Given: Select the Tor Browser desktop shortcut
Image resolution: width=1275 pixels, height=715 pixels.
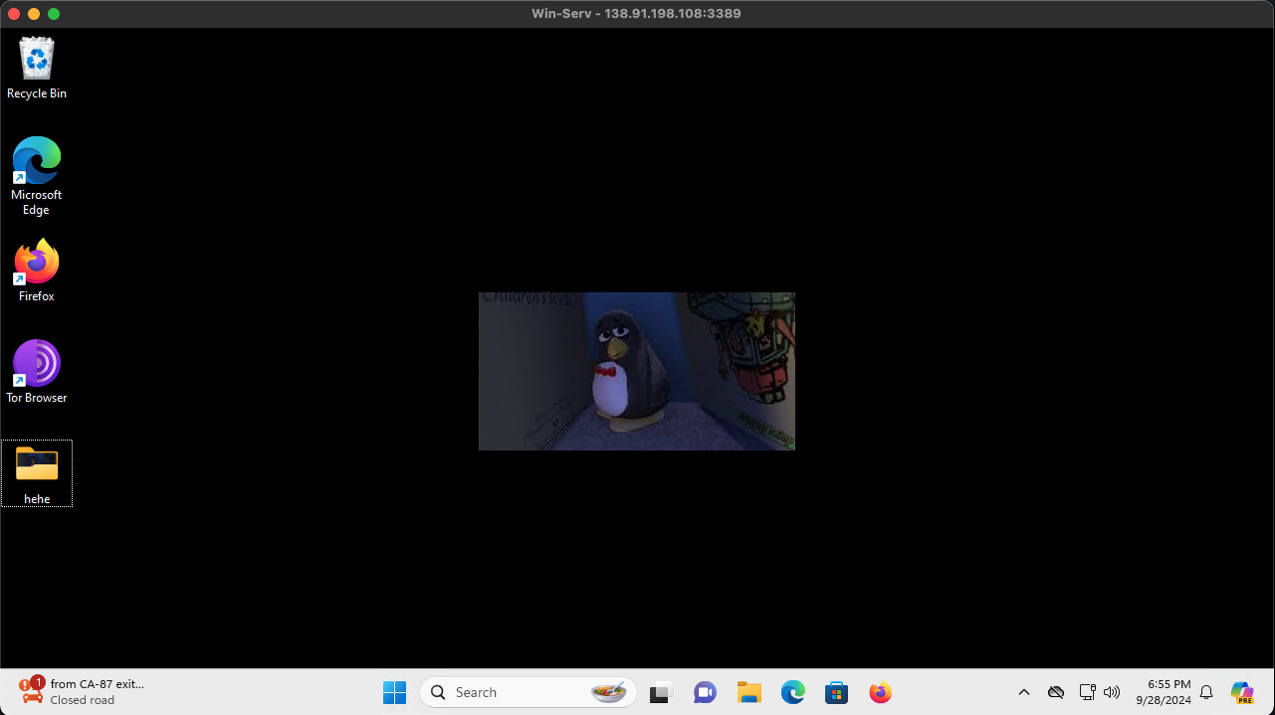Looking at the screenshot, I should [x=37, y=371].
